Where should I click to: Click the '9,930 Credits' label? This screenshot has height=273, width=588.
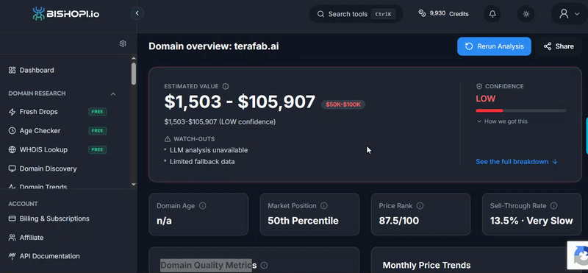click(449, 14)
